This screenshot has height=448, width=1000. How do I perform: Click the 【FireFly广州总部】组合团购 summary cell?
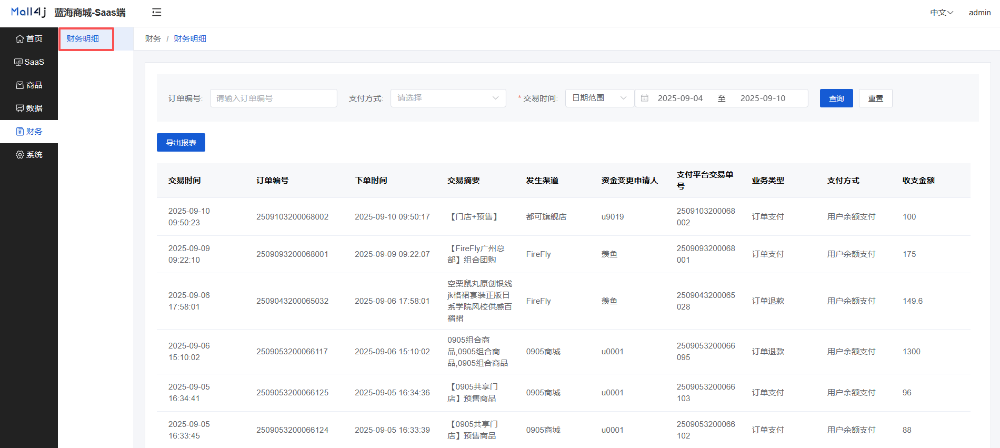click(476, 254)
